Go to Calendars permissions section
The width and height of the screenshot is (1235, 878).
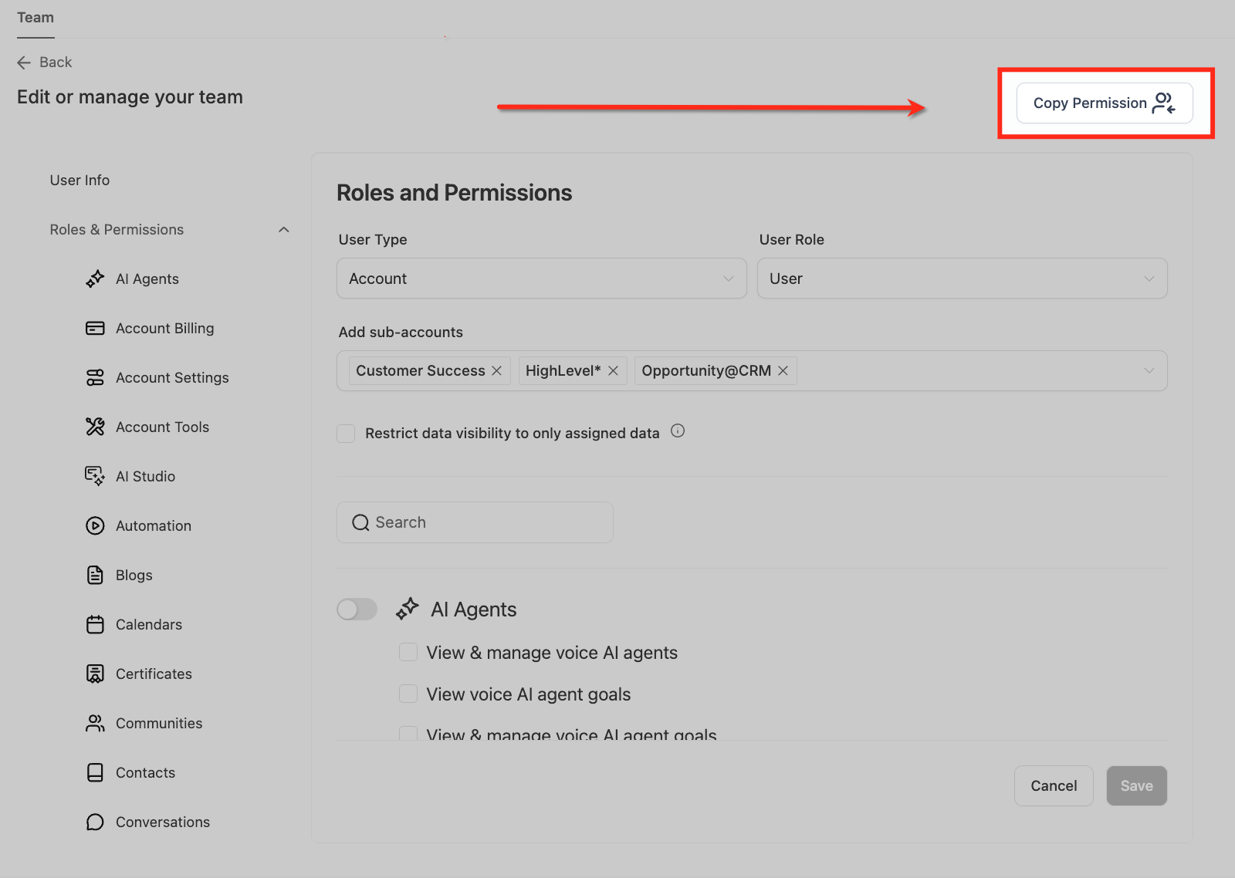pos(149,624)
